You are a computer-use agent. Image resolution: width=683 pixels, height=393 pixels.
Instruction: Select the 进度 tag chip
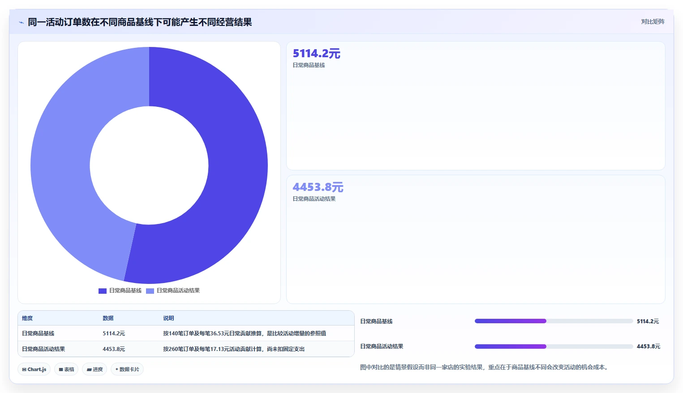(x=95, y=369)
